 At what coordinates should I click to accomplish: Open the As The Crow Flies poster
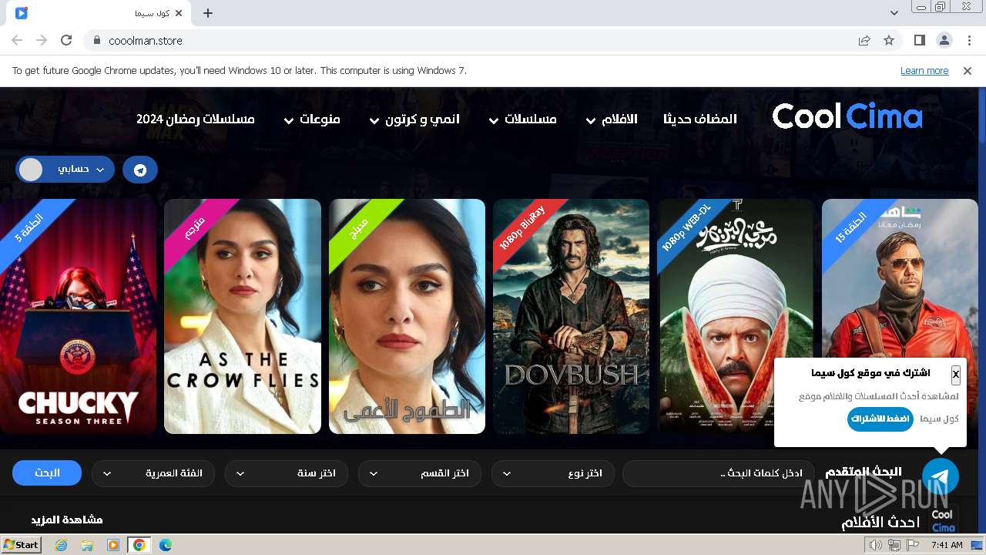pos(243,316)
